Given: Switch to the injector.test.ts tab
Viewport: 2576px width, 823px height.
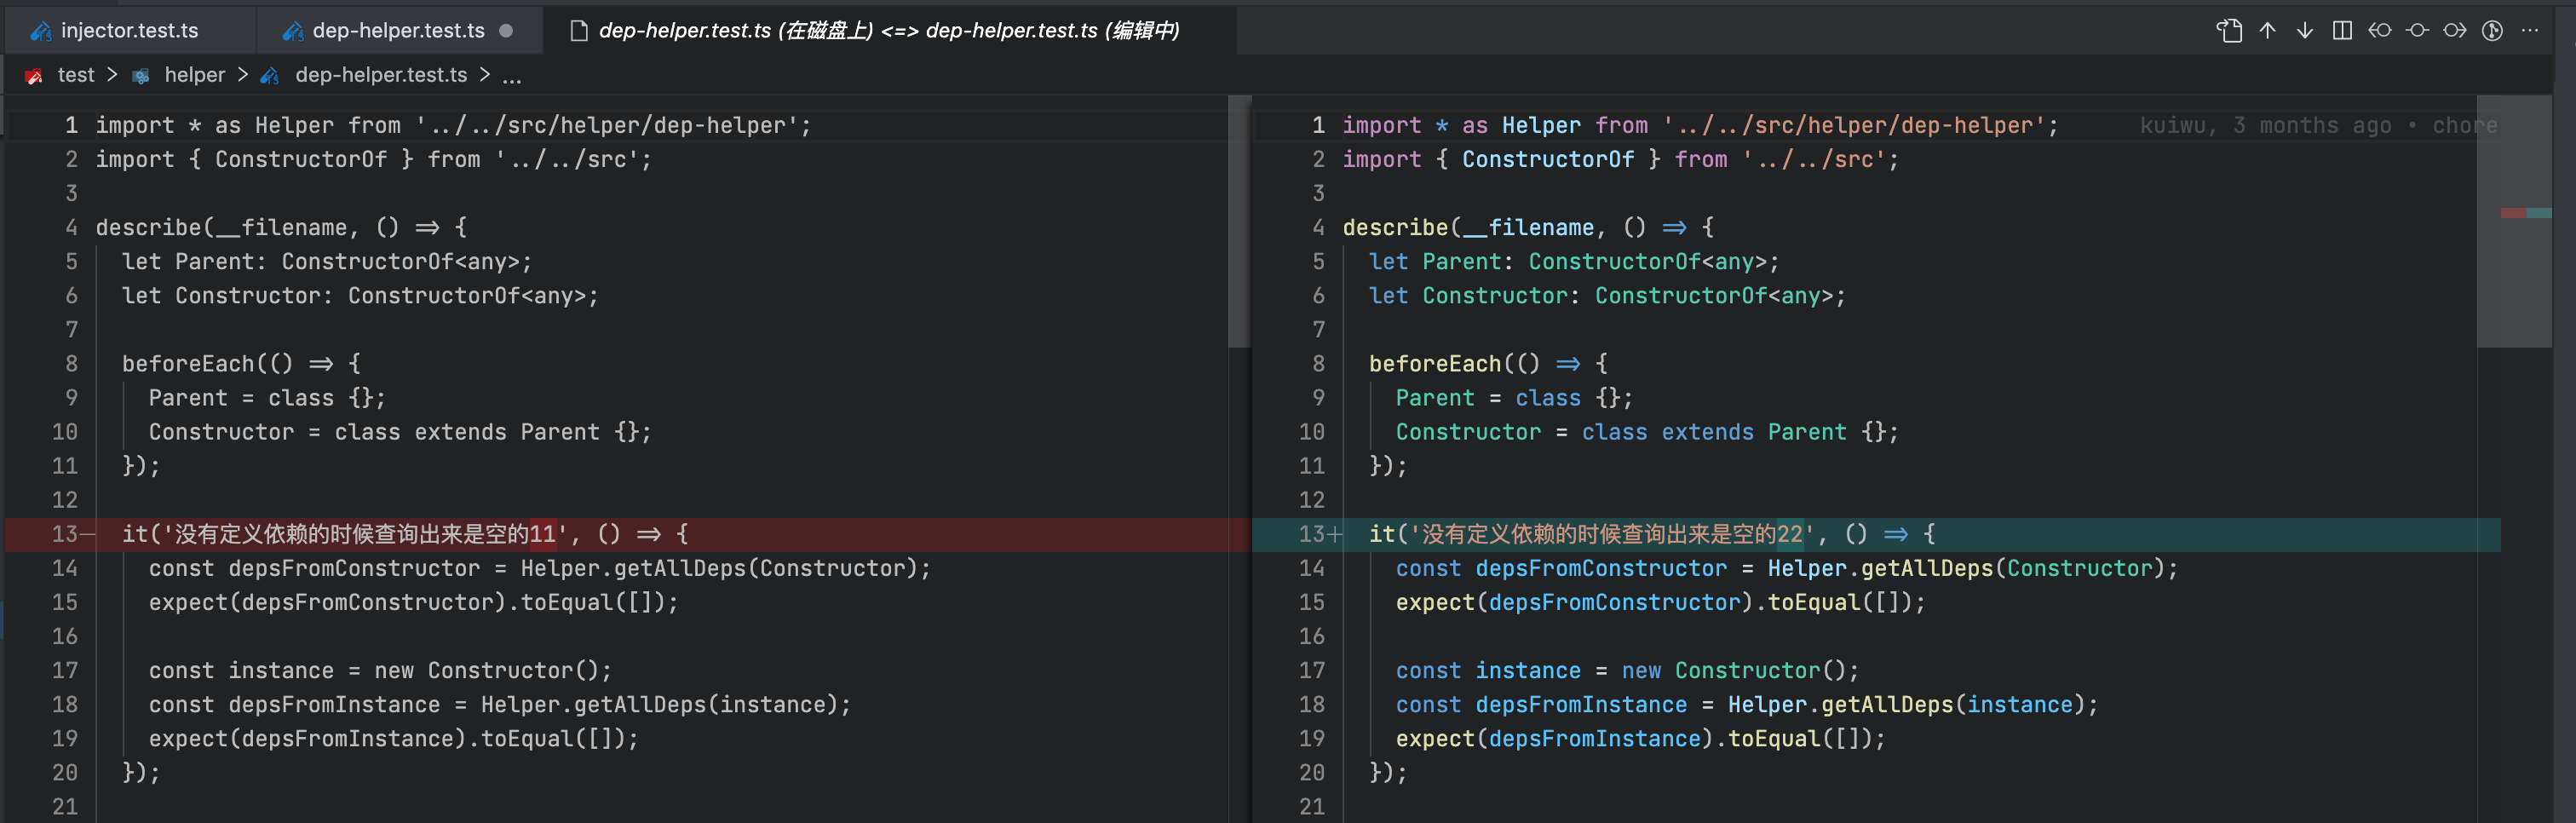Looking at the screenshot, I should point(129,31).
